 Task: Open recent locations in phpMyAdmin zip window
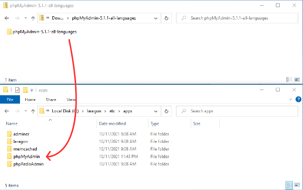click(26, 18)
